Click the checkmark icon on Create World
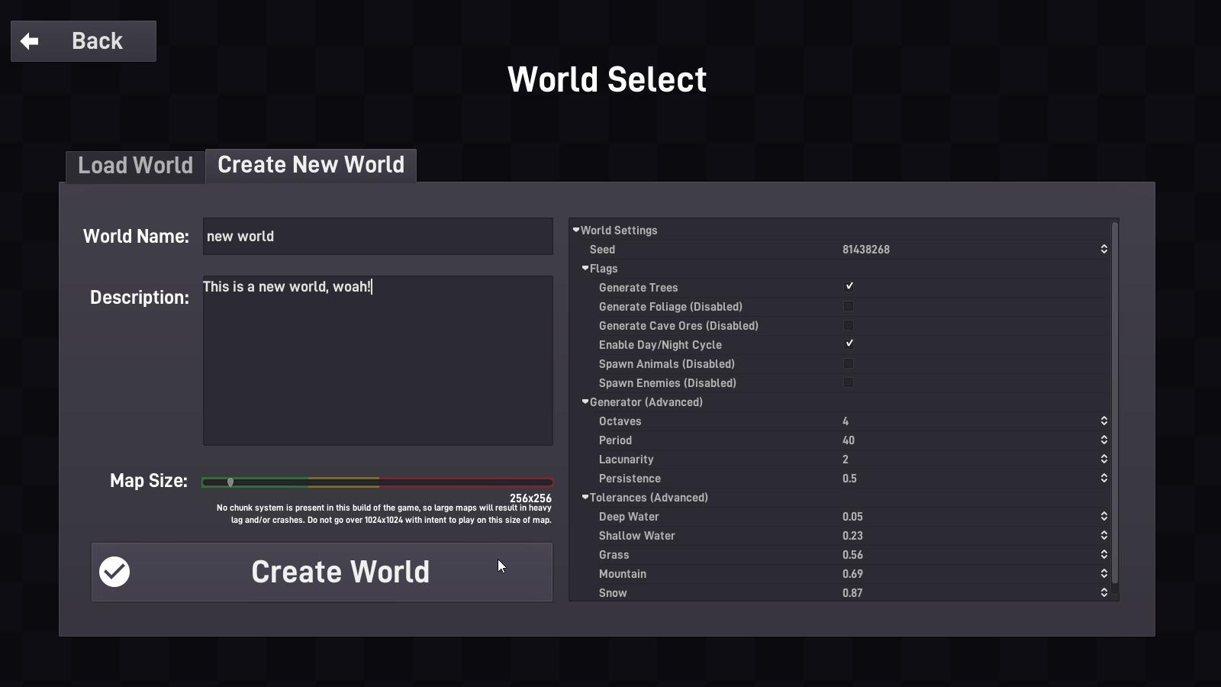 click(114, 572)
